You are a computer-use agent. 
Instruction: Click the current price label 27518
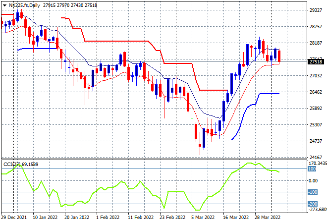pyautogui.click(x=316, y=62)
